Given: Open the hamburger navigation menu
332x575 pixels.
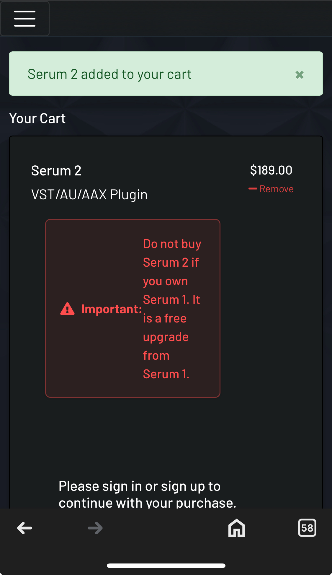Looking at the screenshot, I should click(25, 19).
